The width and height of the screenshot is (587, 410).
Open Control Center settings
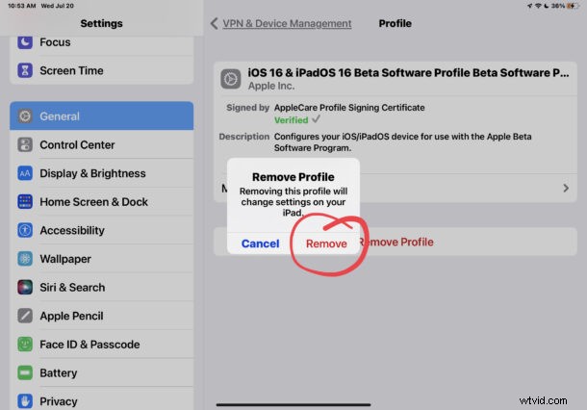102,144
